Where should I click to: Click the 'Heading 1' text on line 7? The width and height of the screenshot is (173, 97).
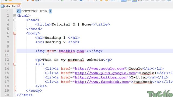click(55, 38)
